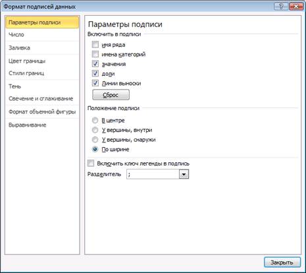Open the Цвет границы category
306x273 pixels.
(42, 61)
